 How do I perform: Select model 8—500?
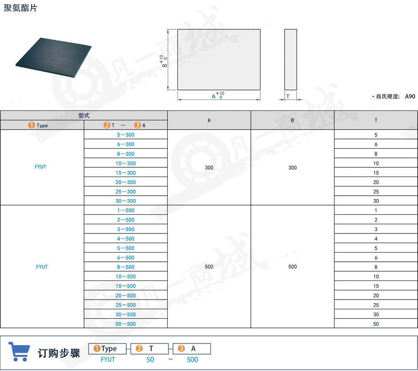coord(125,267)
